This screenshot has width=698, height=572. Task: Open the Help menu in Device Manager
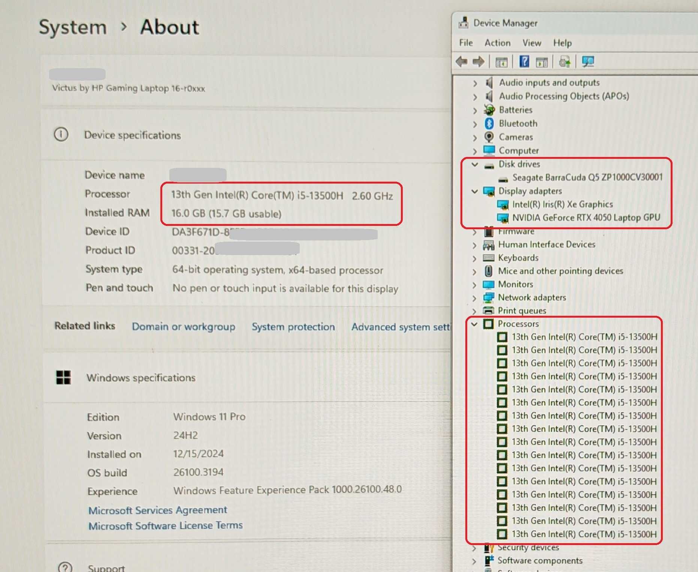click(x=562, y=43)
